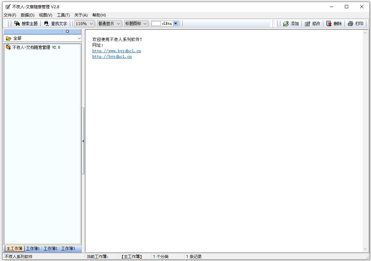The width and height of the screenshot is (371, 261).
Task: Open the 标题图标 dropdown
Action: (145, 23)
